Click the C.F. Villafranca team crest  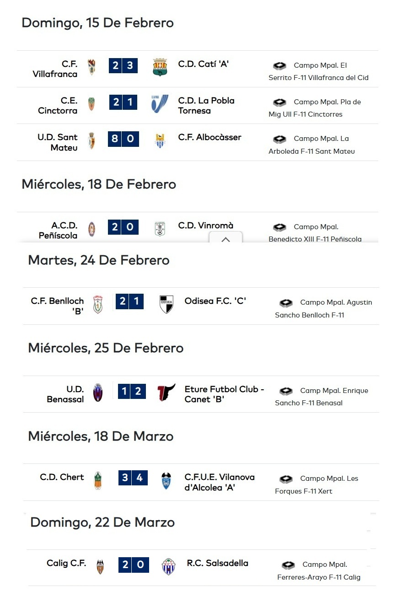tap(92, 67)
